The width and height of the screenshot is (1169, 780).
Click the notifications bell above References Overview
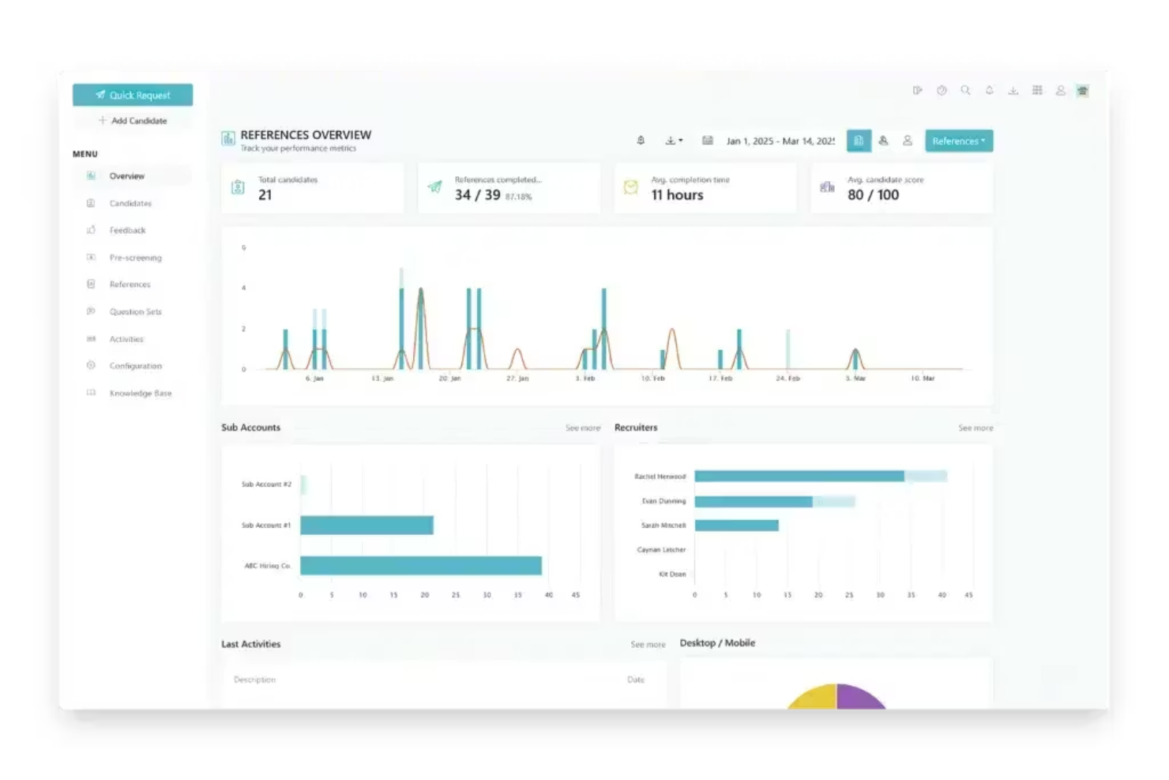click(x=641, y=140)
